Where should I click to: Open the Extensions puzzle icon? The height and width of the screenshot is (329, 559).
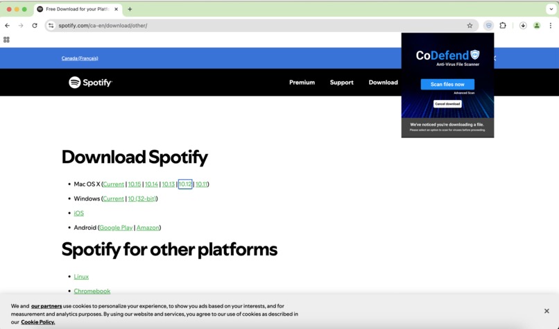tap(503, 26)
